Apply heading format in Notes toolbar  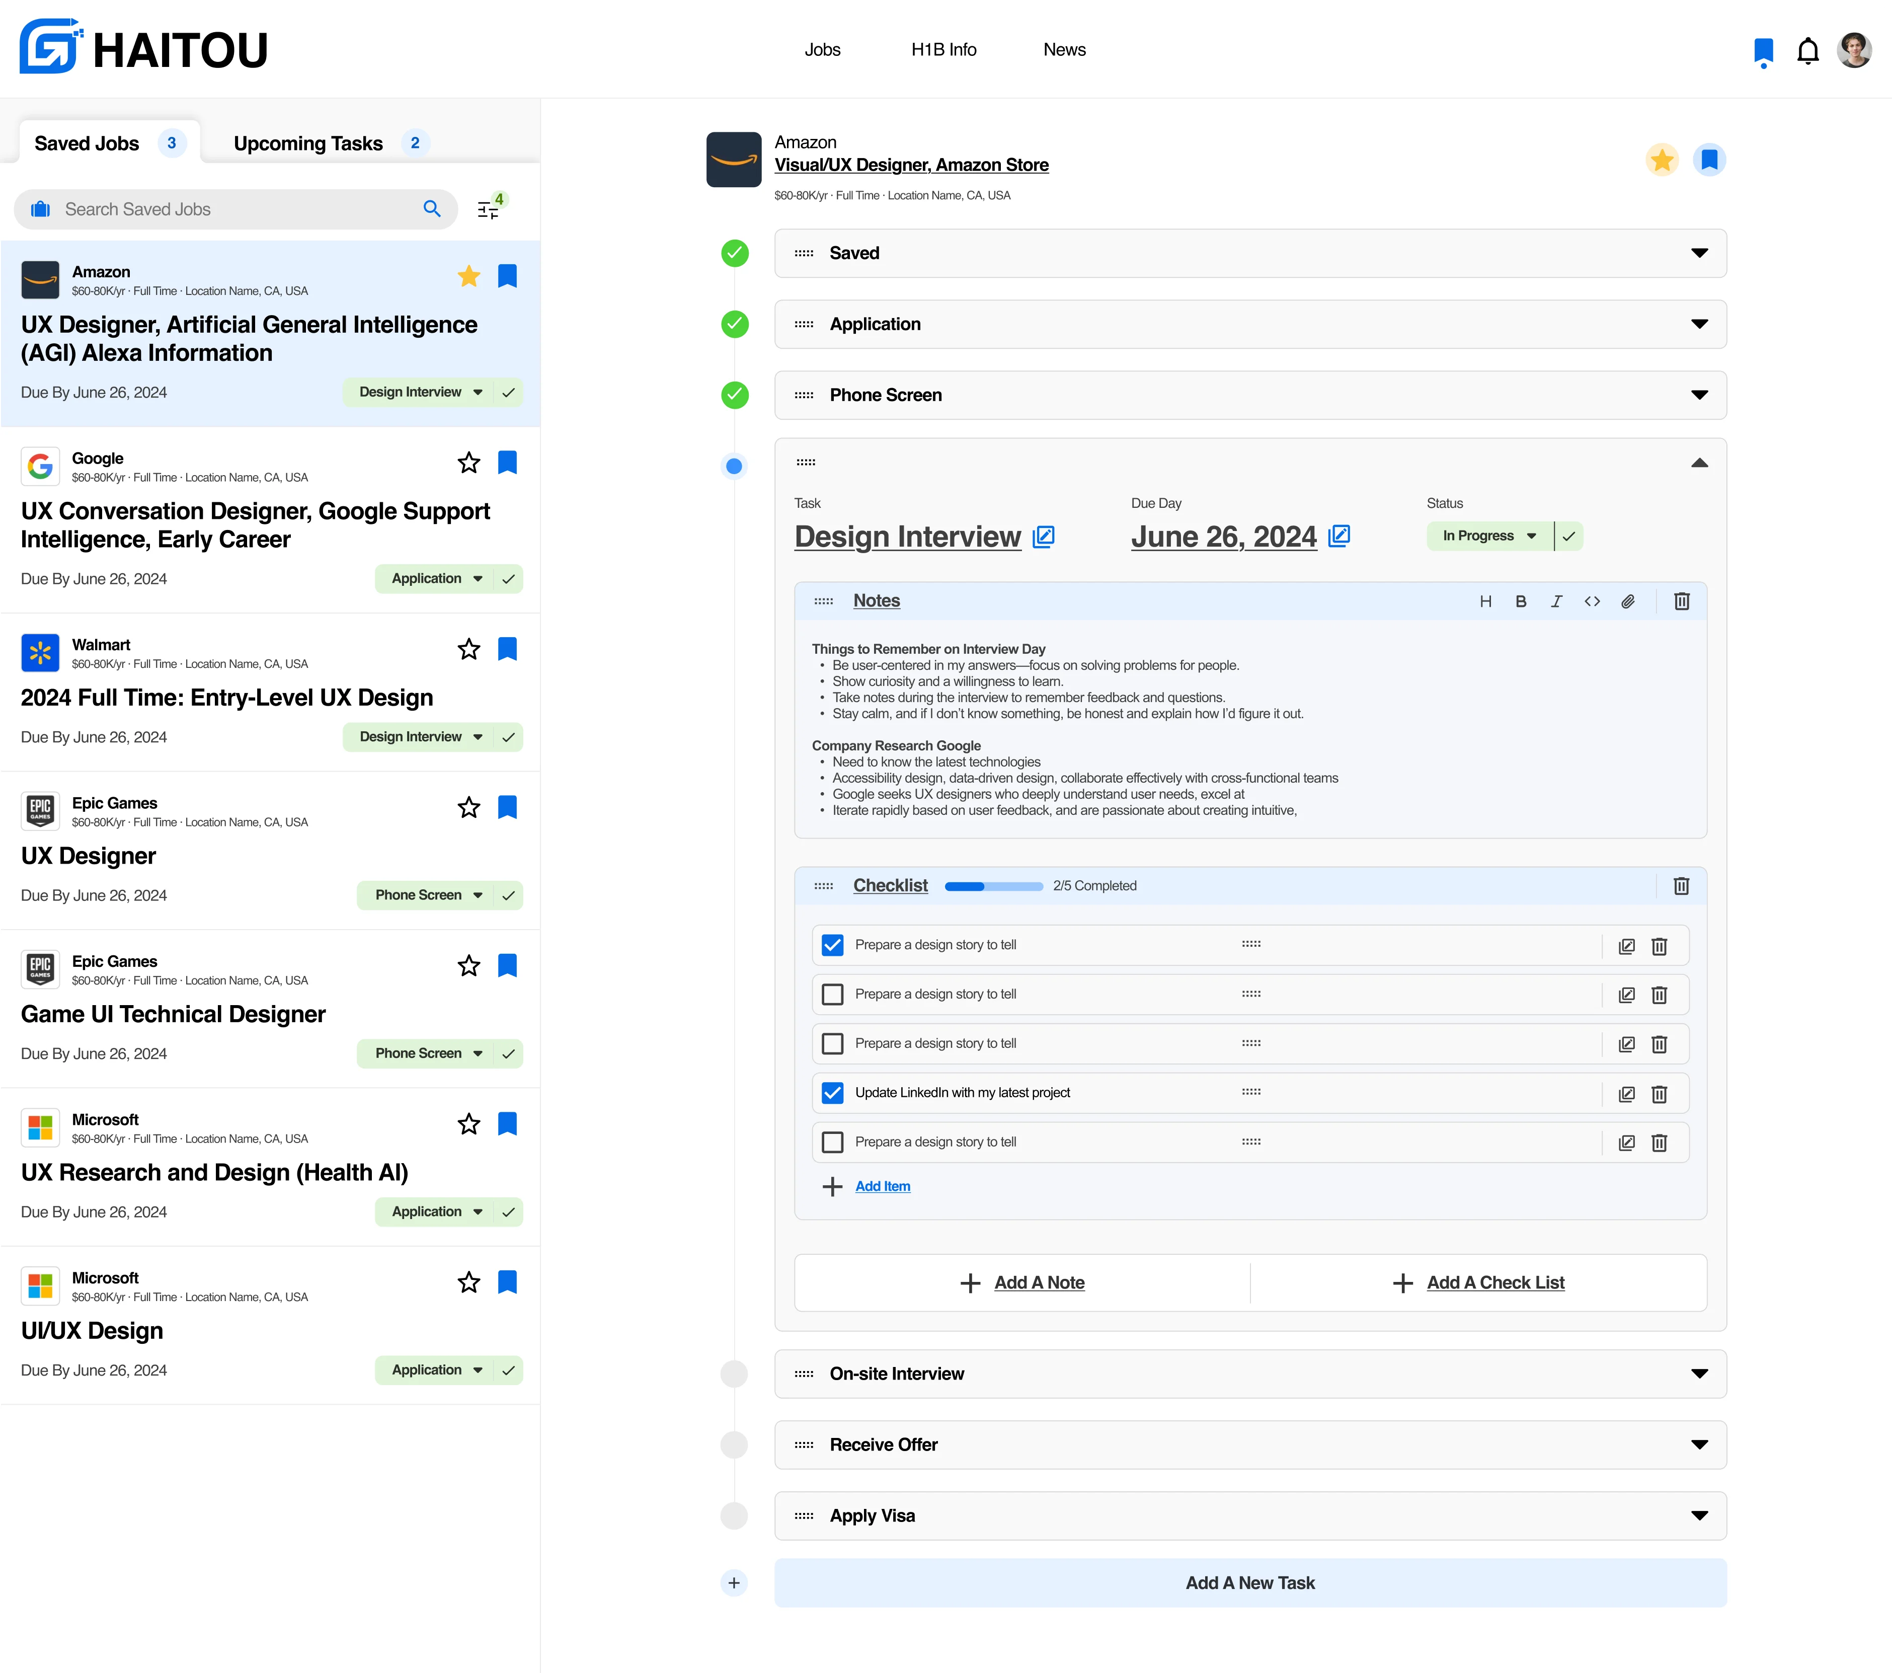tap(1485, 602)
